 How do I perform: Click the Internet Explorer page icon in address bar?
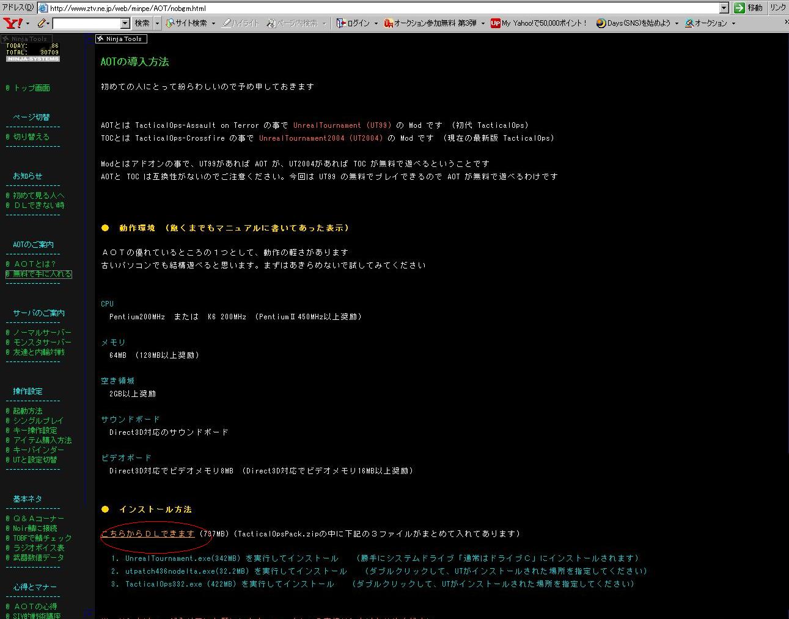(x=43, y=8)
